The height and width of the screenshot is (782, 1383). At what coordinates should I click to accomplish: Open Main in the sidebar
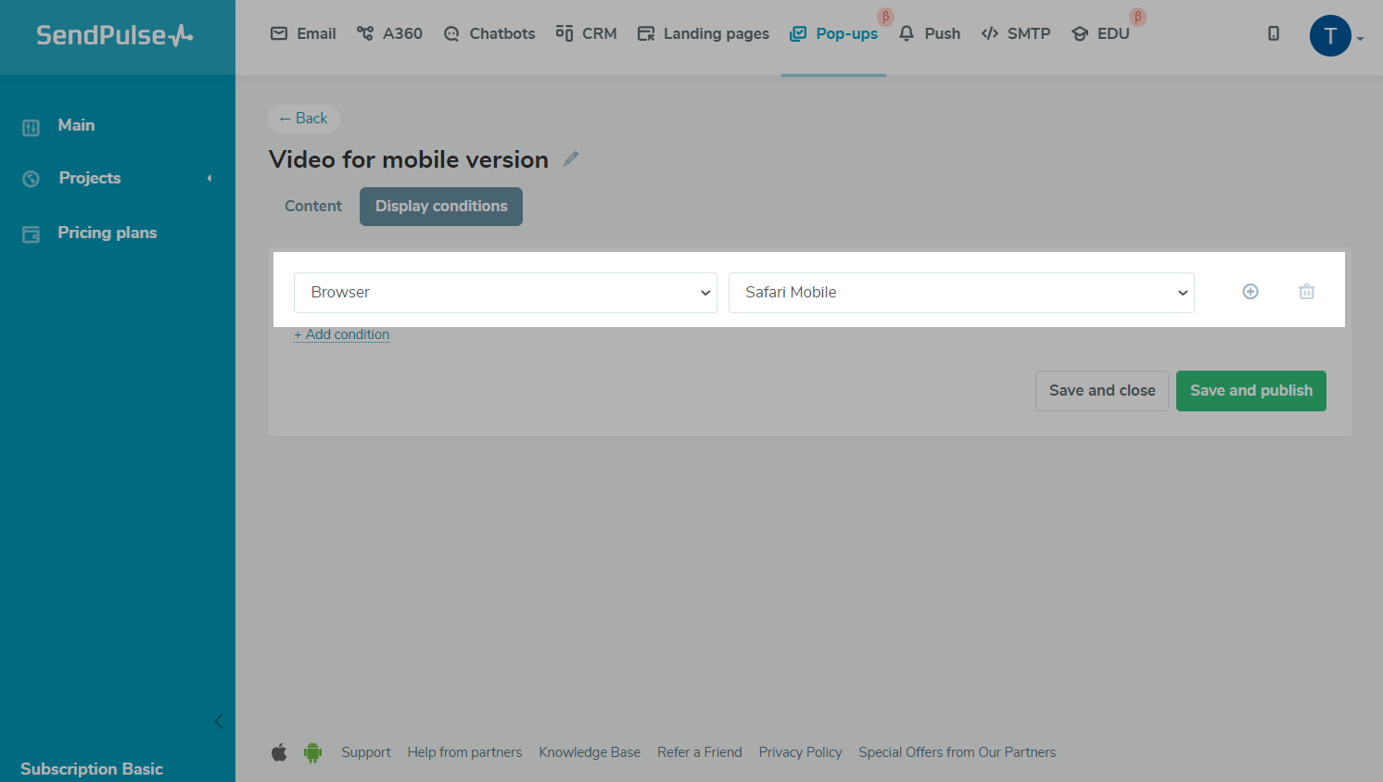(76, 125)
